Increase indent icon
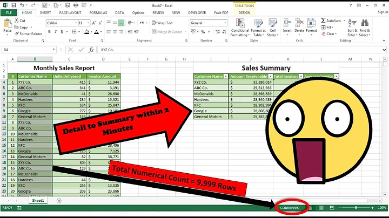 (136, 32)
